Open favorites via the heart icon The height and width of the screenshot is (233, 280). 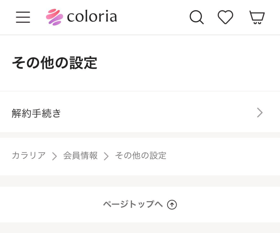225,17
